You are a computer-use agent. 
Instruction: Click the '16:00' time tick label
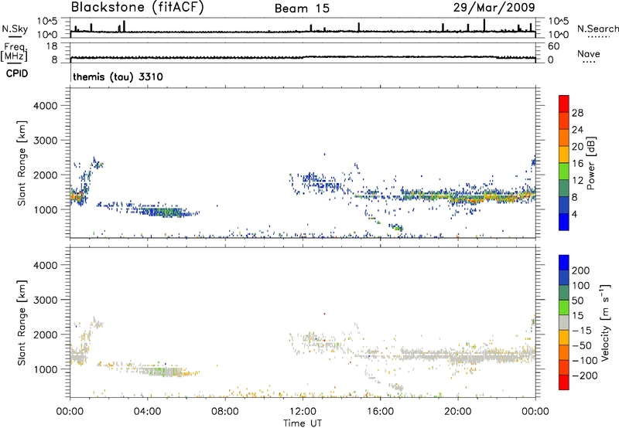pos(380,412)
